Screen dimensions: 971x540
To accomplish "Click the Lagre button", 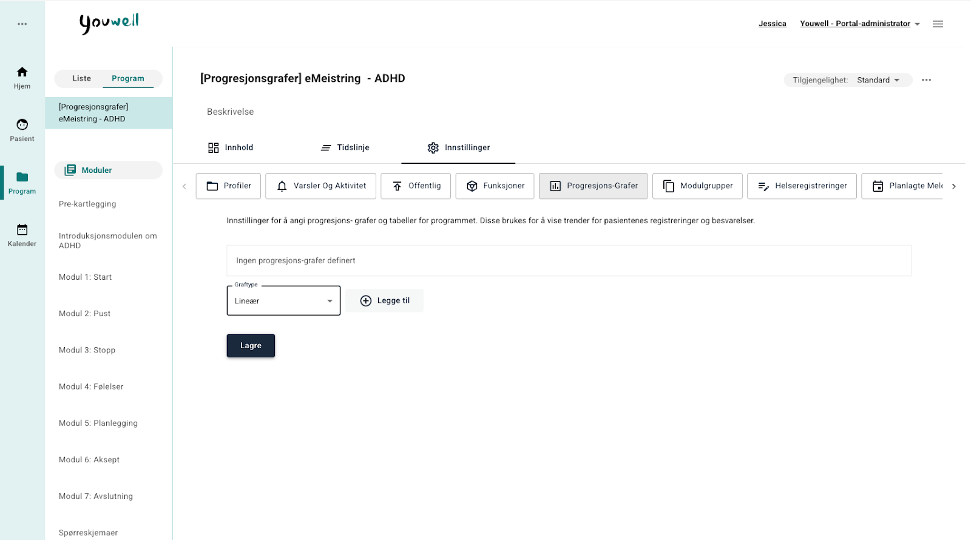I will pyautogui.click(x=251, y=346).
